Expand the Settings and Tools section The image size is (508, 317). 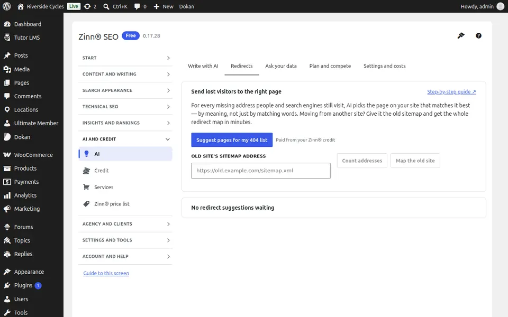[x=125, y=240]
